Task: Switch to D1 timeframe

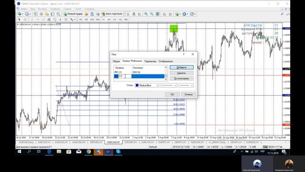Action: coord(115,20)
